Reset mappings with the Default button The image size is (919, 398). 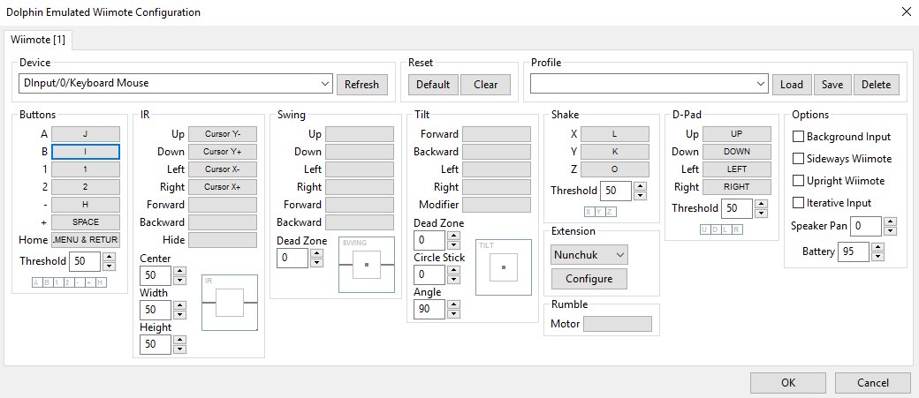click(433, 85)
